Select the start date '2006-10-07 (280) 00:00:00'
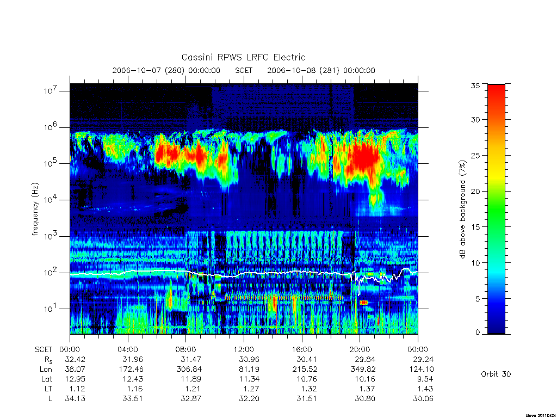This screenshot has width=557, height=418. pos(166,70)
